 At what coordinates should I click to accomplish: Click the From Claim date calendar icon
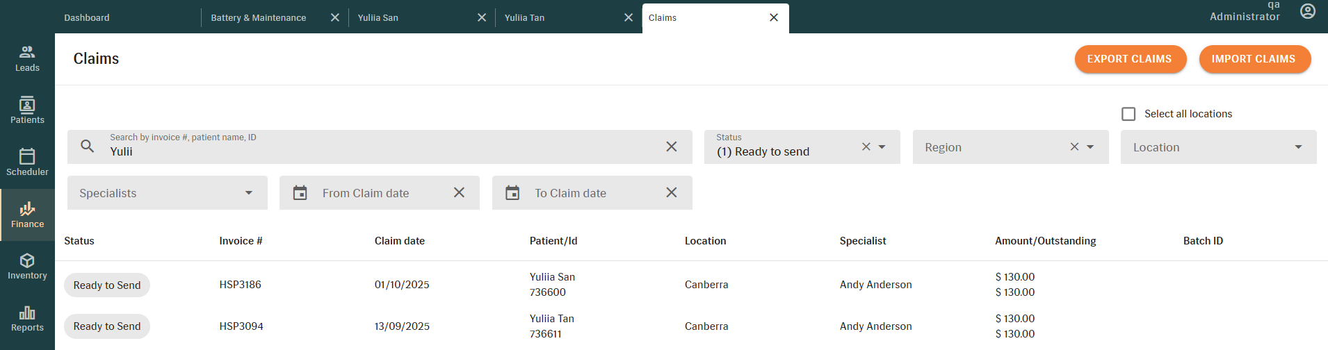click(300, 193)
